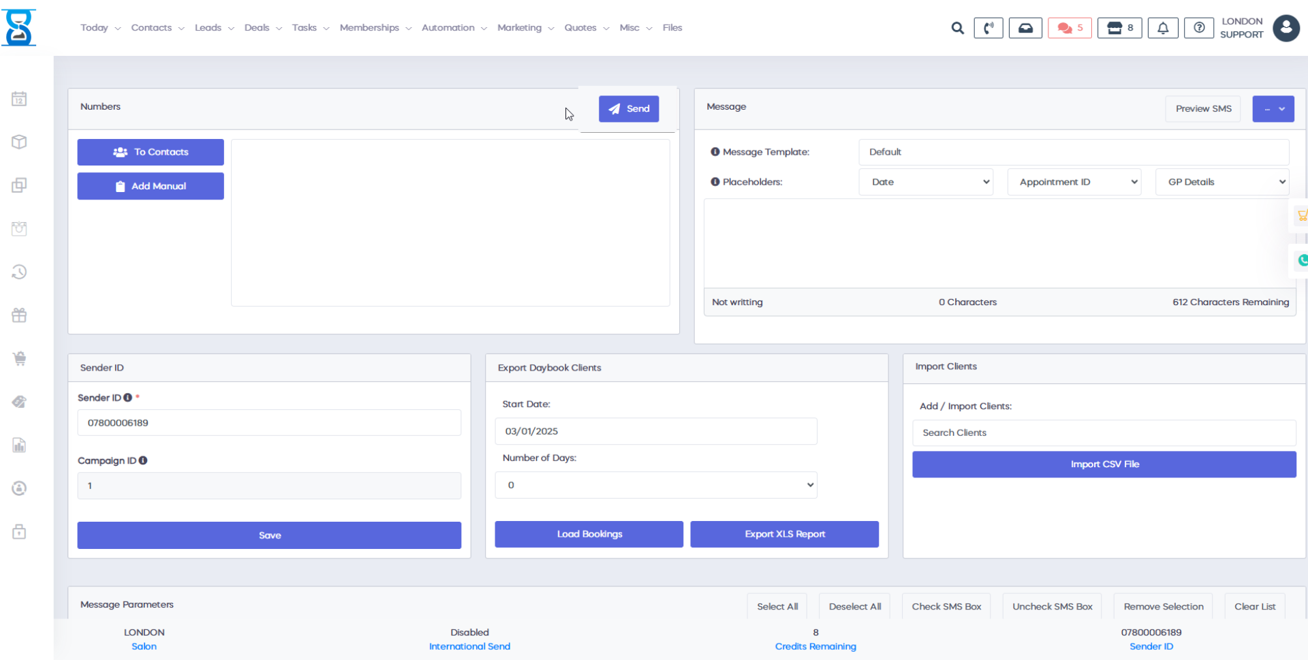Screen dimensions: 1308x660
Task: Click the Check SMS Box button
Action: (946, 606)
